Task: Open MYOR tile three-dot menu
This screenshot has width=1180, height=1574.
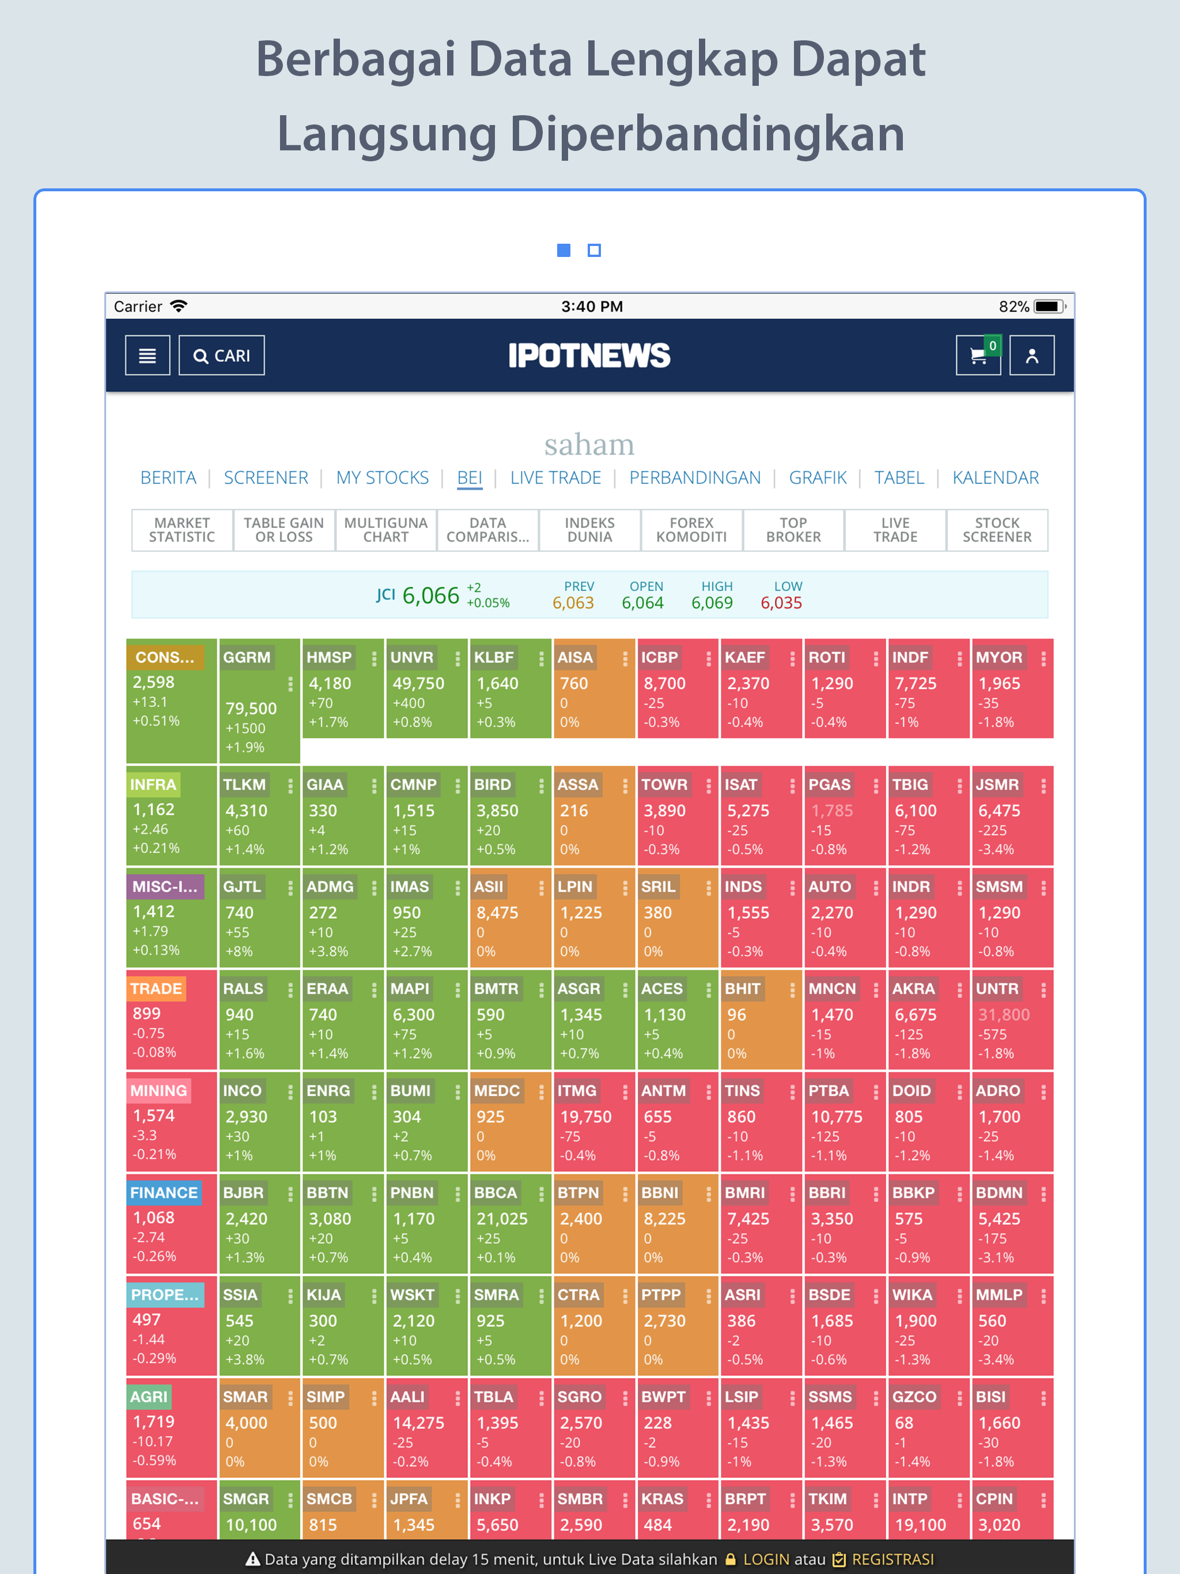Action: click(1043, 659)
